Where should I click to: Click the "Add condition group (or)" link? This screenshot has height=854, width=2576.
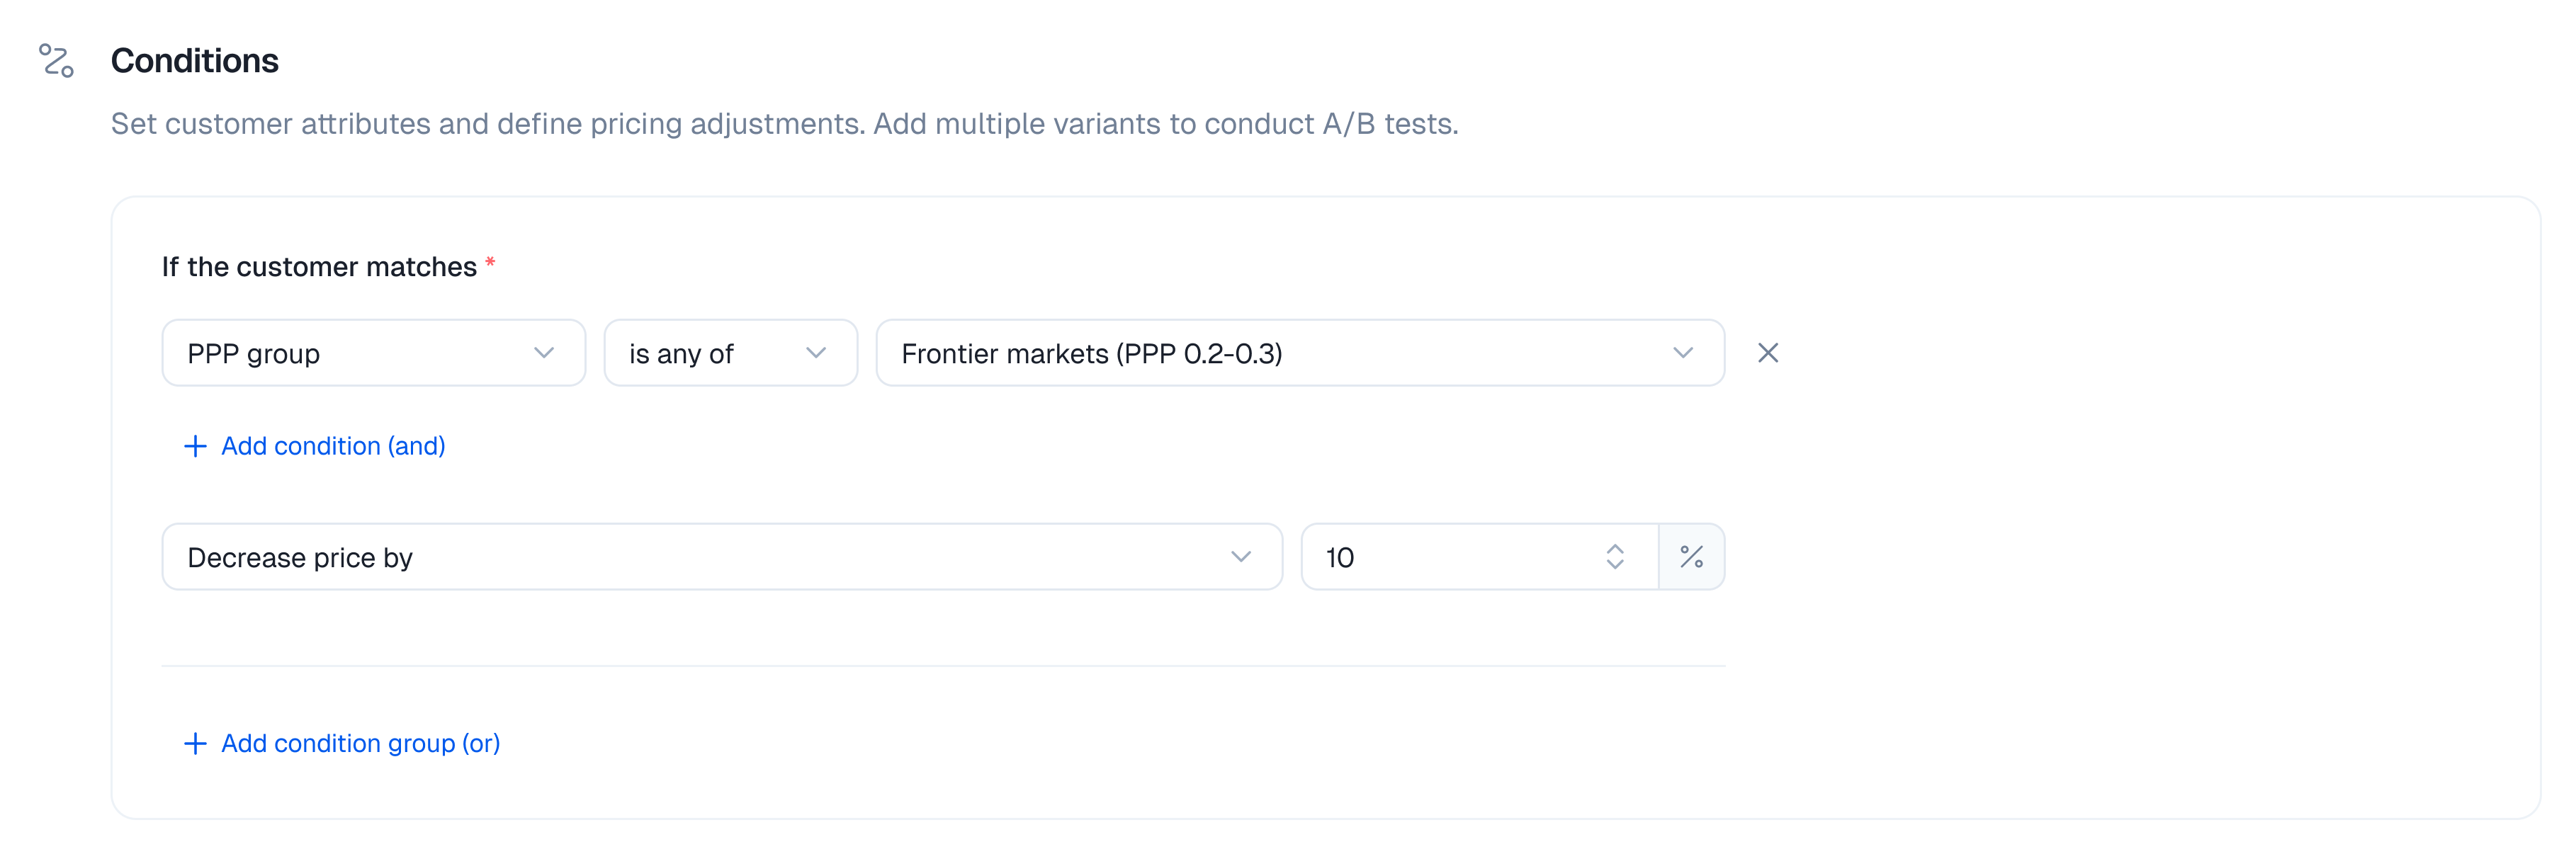[360, 743]
